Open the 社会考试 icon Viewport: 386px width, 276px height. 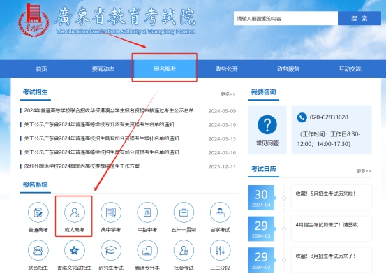(184, 250)
